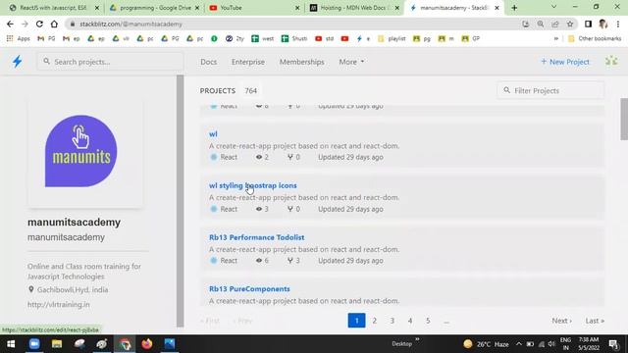628x353 pixels.
Task: Close the YouTube tab
Action: [297, 8]
